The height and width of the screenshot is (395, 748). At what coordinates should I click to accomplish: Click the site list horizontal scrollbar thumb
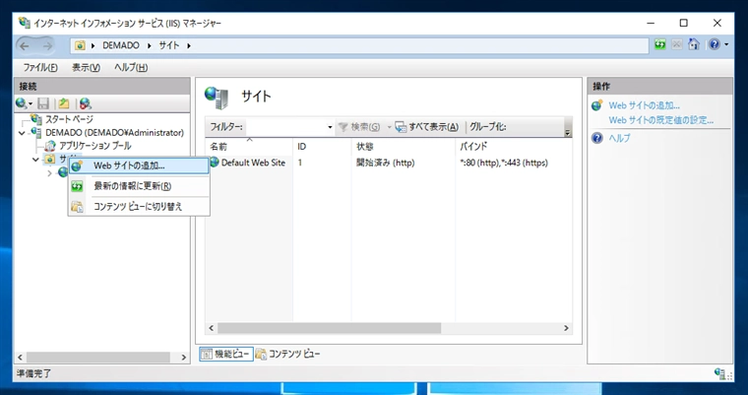329,328
